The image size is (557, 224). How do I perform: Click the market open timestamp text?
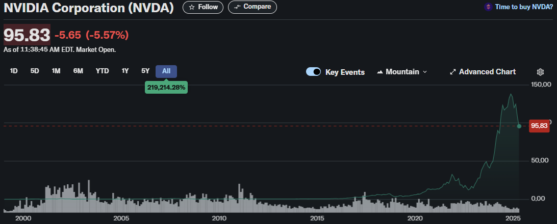(x=60, y=50)
